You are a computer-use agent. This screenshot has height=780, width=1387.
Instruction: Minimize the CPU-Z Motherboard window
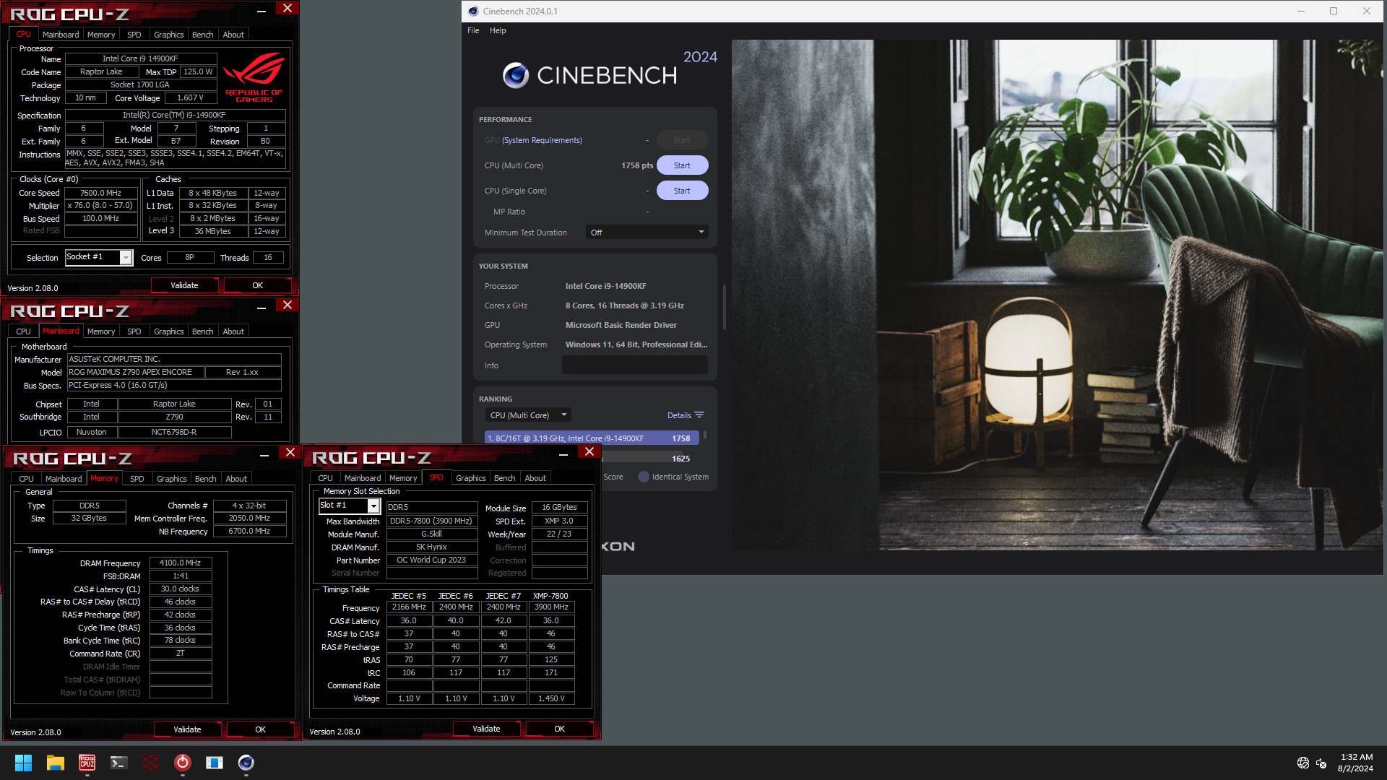262,307
